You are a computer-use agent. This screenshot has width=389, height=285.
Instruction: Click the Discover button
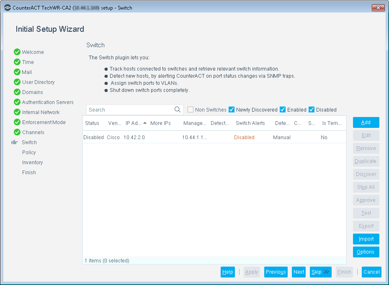366,174
